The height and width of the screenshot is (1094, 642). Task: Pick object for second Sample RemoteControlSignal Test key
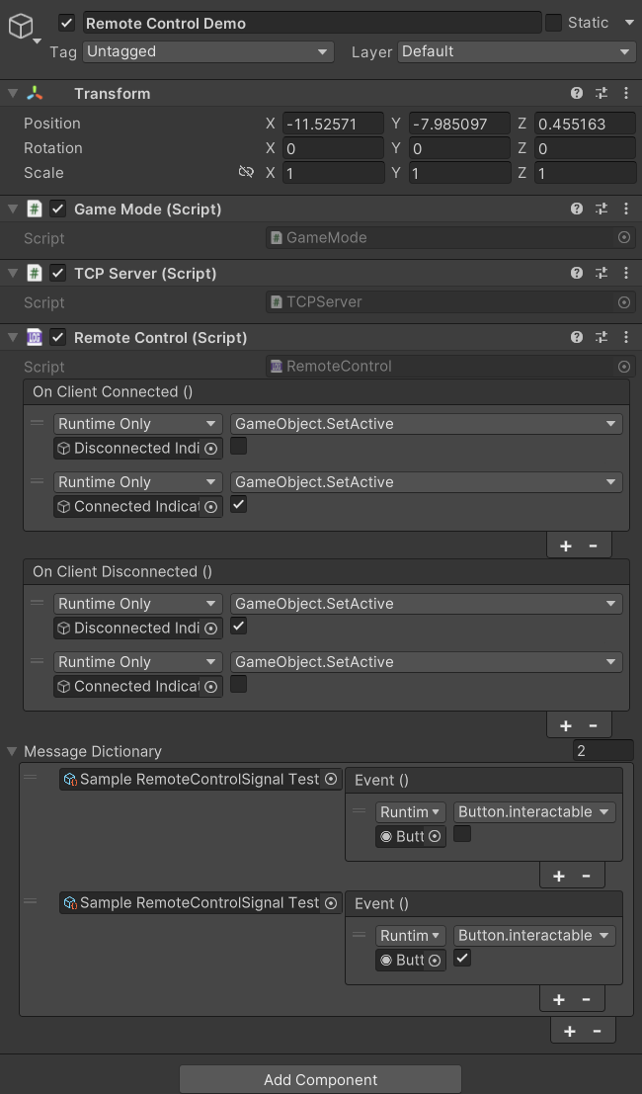point(331,903)
